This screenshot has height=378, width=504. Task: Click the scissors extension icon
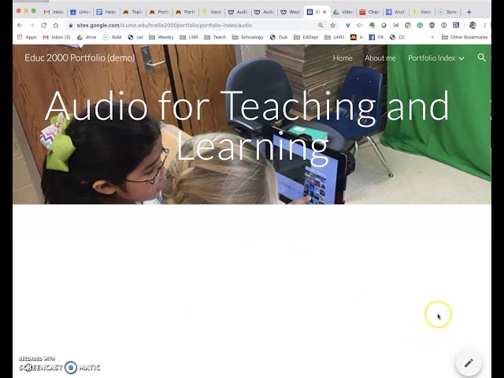tap(395, 25)
